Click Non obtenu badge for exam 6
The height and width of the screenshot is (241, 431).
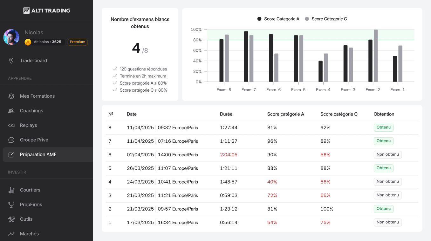[x=387, y=154]
